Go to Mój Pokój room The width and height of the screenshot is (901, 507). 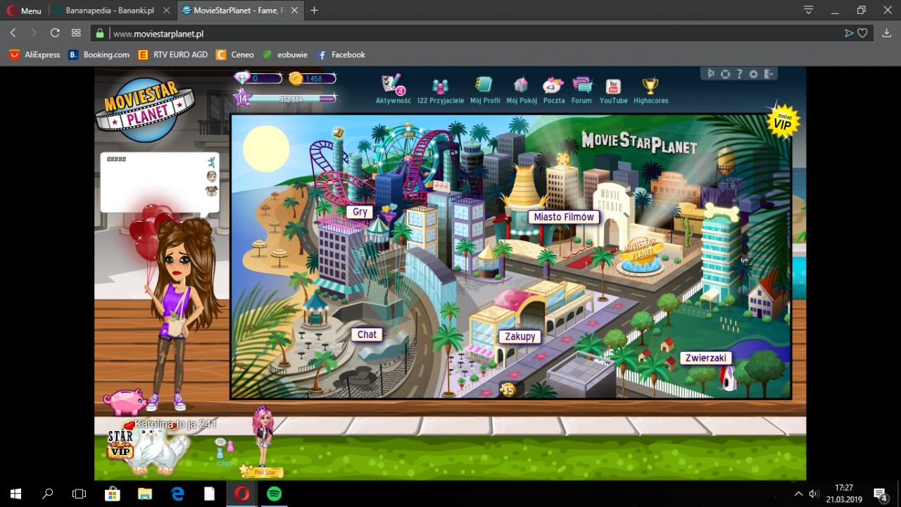[x=522, y=90]
